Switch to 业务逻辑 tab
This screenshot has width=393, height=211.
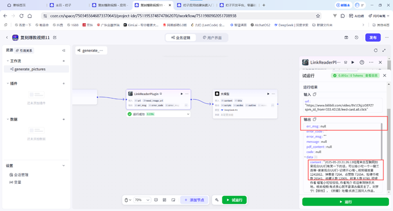pyautogui.click(x=181, y=38)
